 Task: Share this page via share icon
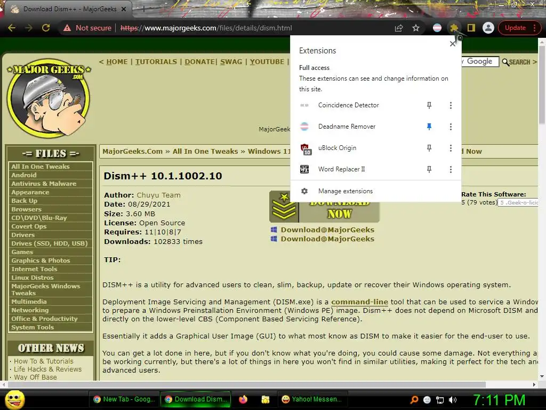pyautogui.click(x=399, y=28)
